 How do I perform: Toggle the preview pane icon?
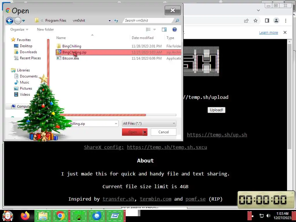[x=164, y=29]
